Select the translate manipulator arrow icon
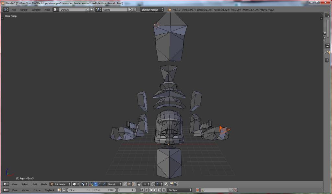 click(96, 184)
